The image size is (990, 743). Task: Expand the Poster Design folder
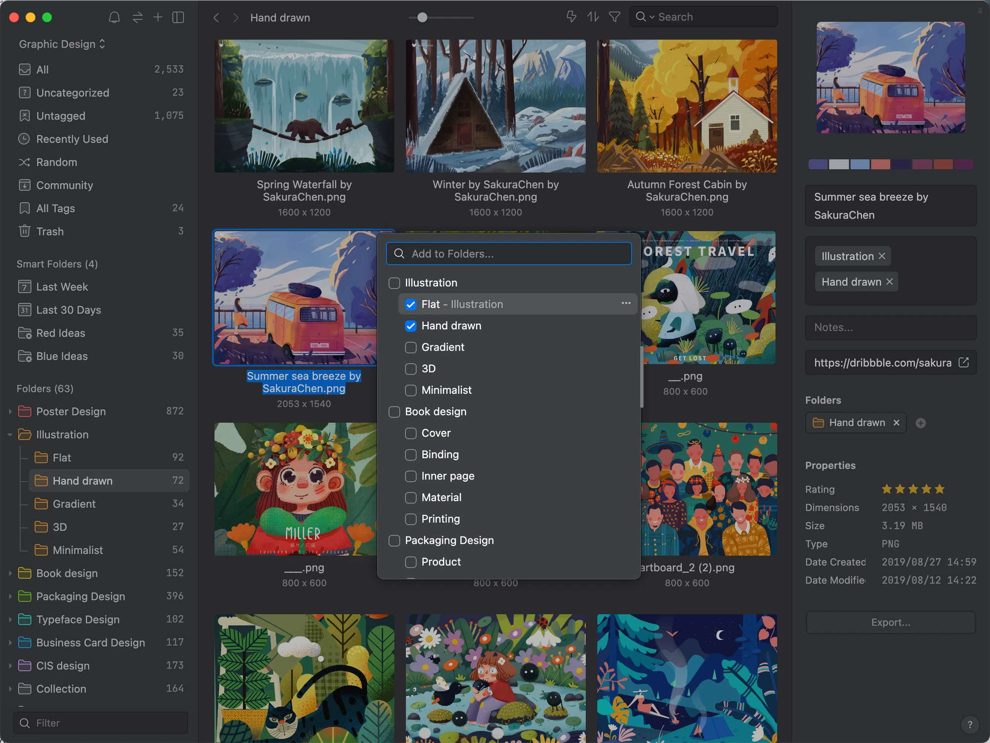10,411
